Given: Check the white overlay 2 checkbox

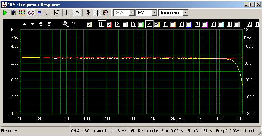Looking at the screenshot, I should (x=125, y=25).
